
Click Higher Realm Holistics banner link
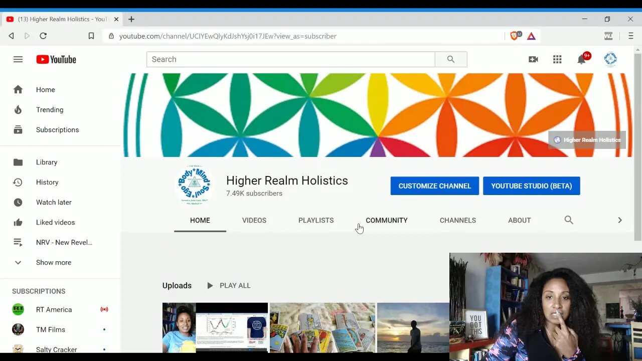587,140
